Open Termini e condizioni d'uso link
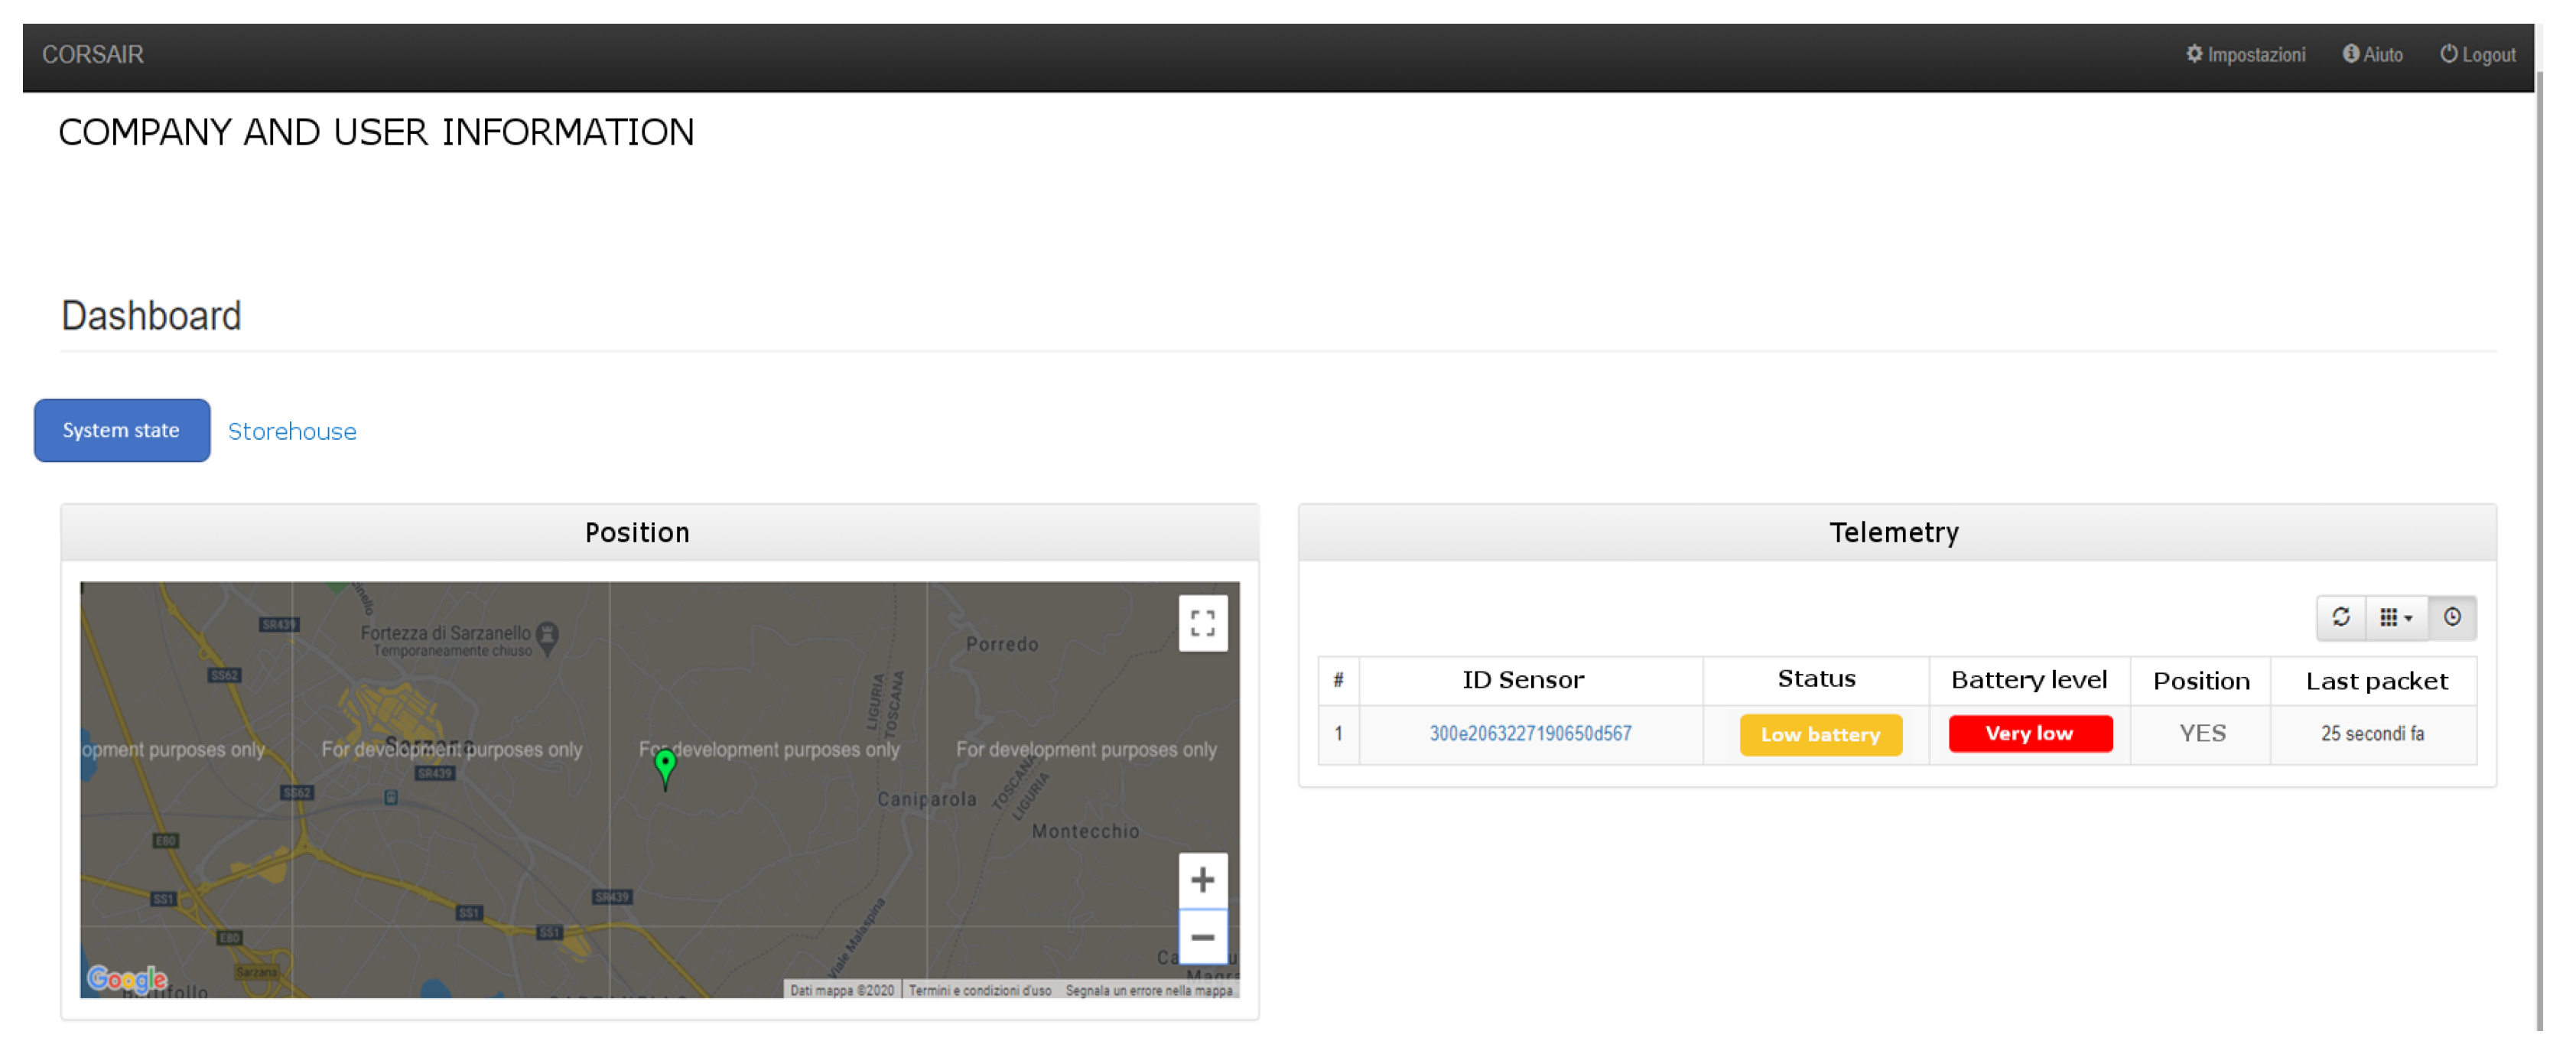 pos(979,990)
